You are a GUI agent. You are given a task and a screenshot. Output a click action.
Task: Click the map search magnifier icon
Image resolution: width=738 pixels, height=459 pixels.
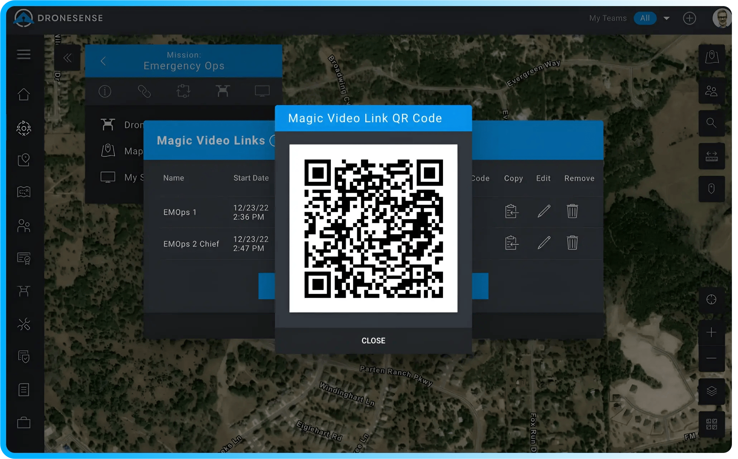tap(712, 123)
